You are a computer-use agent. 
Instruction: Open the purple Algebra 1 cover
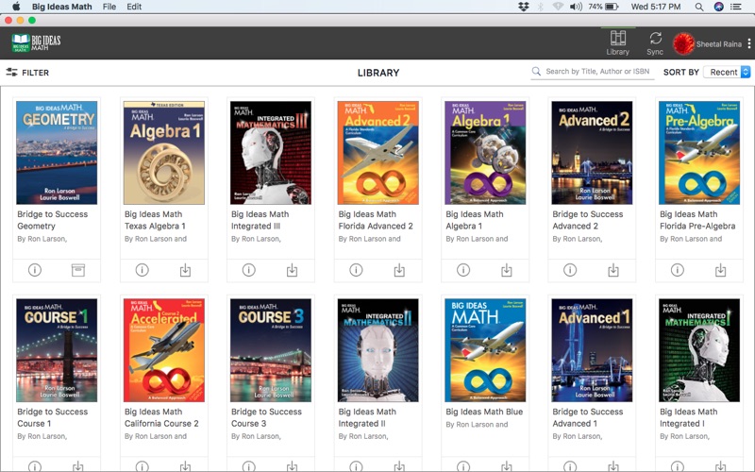point(485,153)
